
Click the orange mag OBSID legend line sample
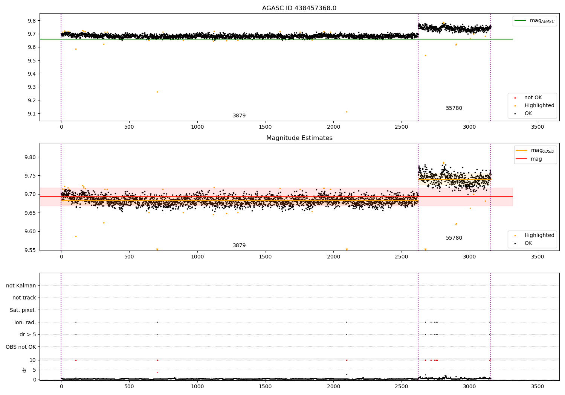click(x=521, y=150)
